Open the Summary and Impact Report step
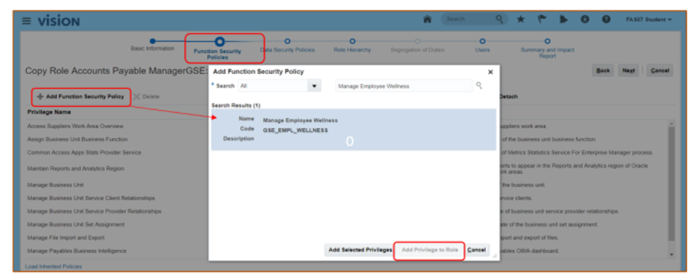Viewport: 696px width, 277px height. point(548,49)
